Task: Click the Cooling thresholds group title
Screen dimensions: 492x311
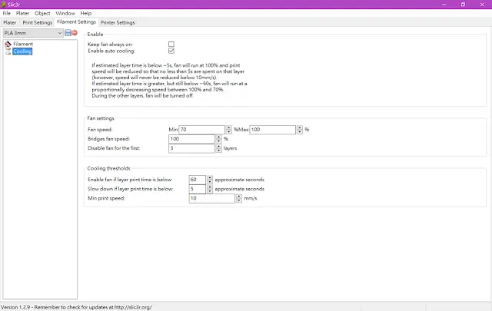Action: pyautogui.click(x=108, y=168)
